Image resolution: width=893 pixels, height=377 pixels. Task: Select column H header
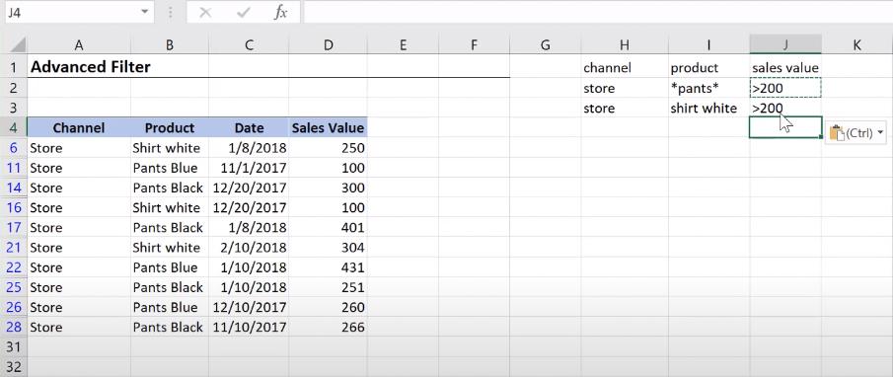tap(625, 45)
